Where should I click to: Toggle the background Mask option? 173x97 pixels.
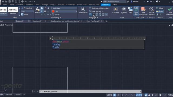pyautogui.click(x=25, y=14)
